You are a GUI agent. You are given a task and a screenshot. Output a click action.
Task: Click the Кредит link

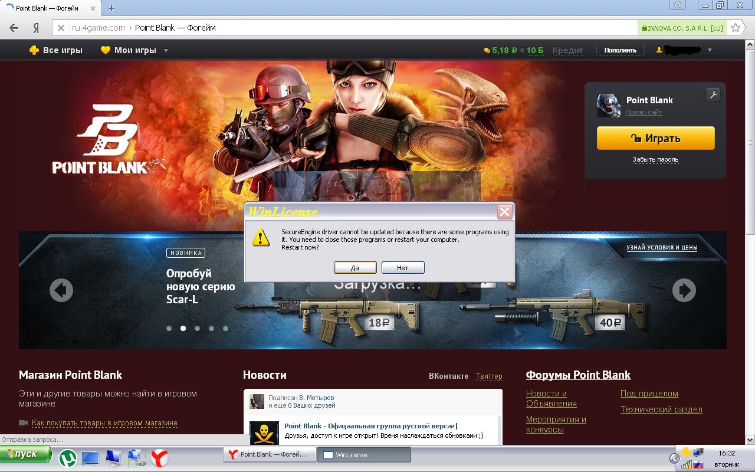pos(567,50)
